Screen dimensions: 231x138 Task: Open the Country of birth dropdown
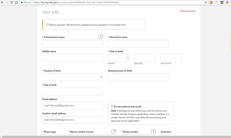tap(73, 77)
